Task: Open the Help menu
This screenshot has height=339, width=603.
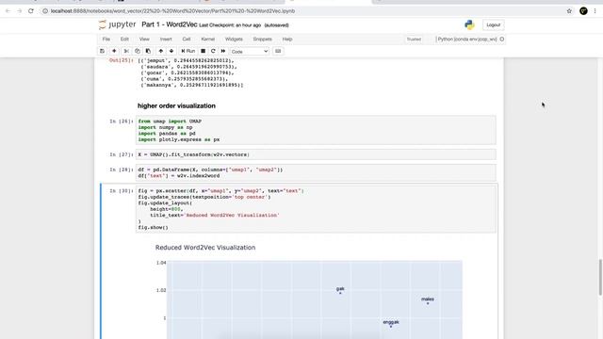Action: coord(287,40)
